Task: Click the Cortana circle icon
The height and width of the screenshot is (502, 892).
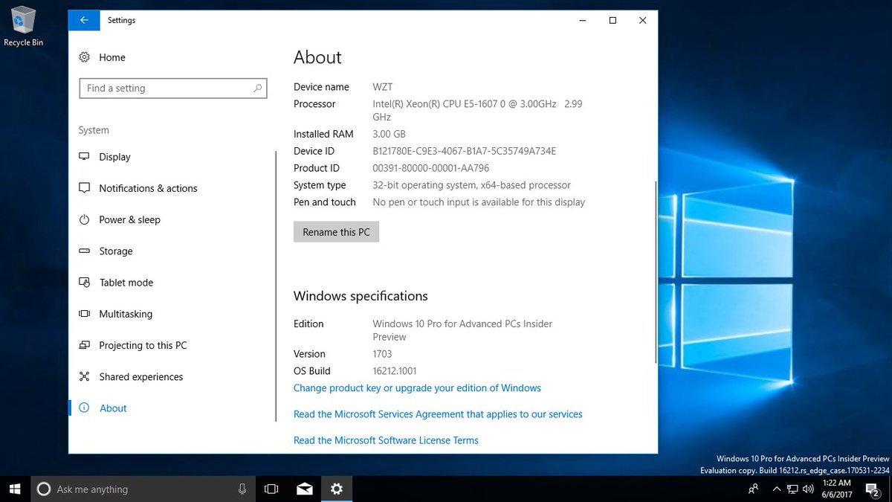Action: point(44,489)
